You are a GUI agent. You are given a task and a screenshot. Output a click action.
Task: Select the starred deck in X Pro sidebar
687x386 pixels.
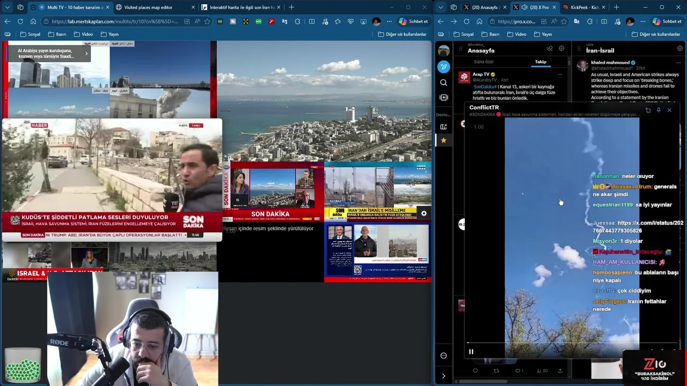pos(443,140)
